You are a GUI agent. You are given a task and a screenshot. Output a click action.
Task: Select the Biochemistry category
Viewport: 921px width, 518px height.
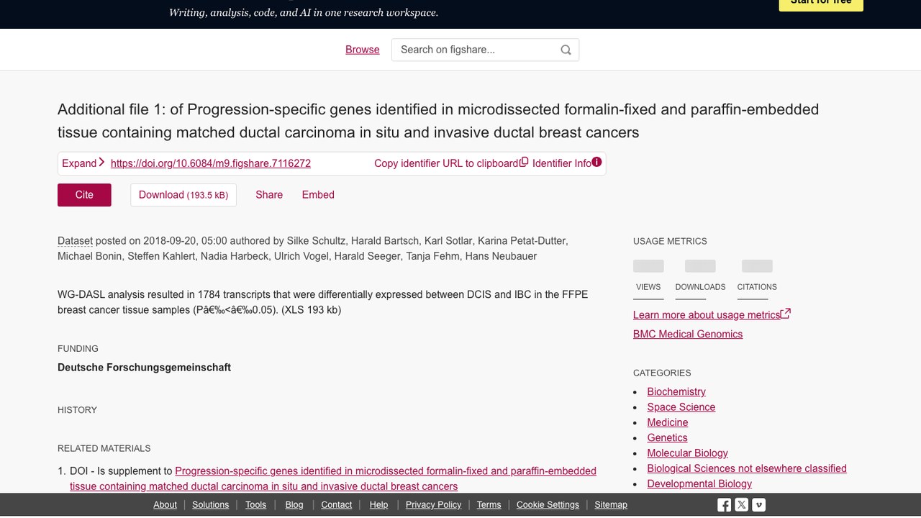676,391
